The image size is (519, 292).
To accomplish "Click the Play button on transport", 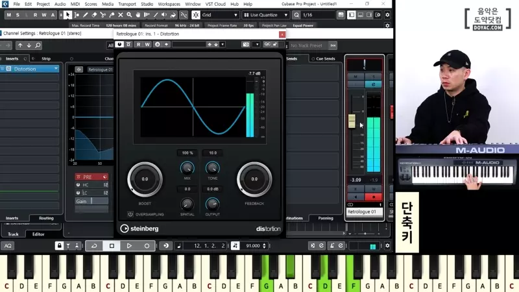I will click(x=129, y=246).
